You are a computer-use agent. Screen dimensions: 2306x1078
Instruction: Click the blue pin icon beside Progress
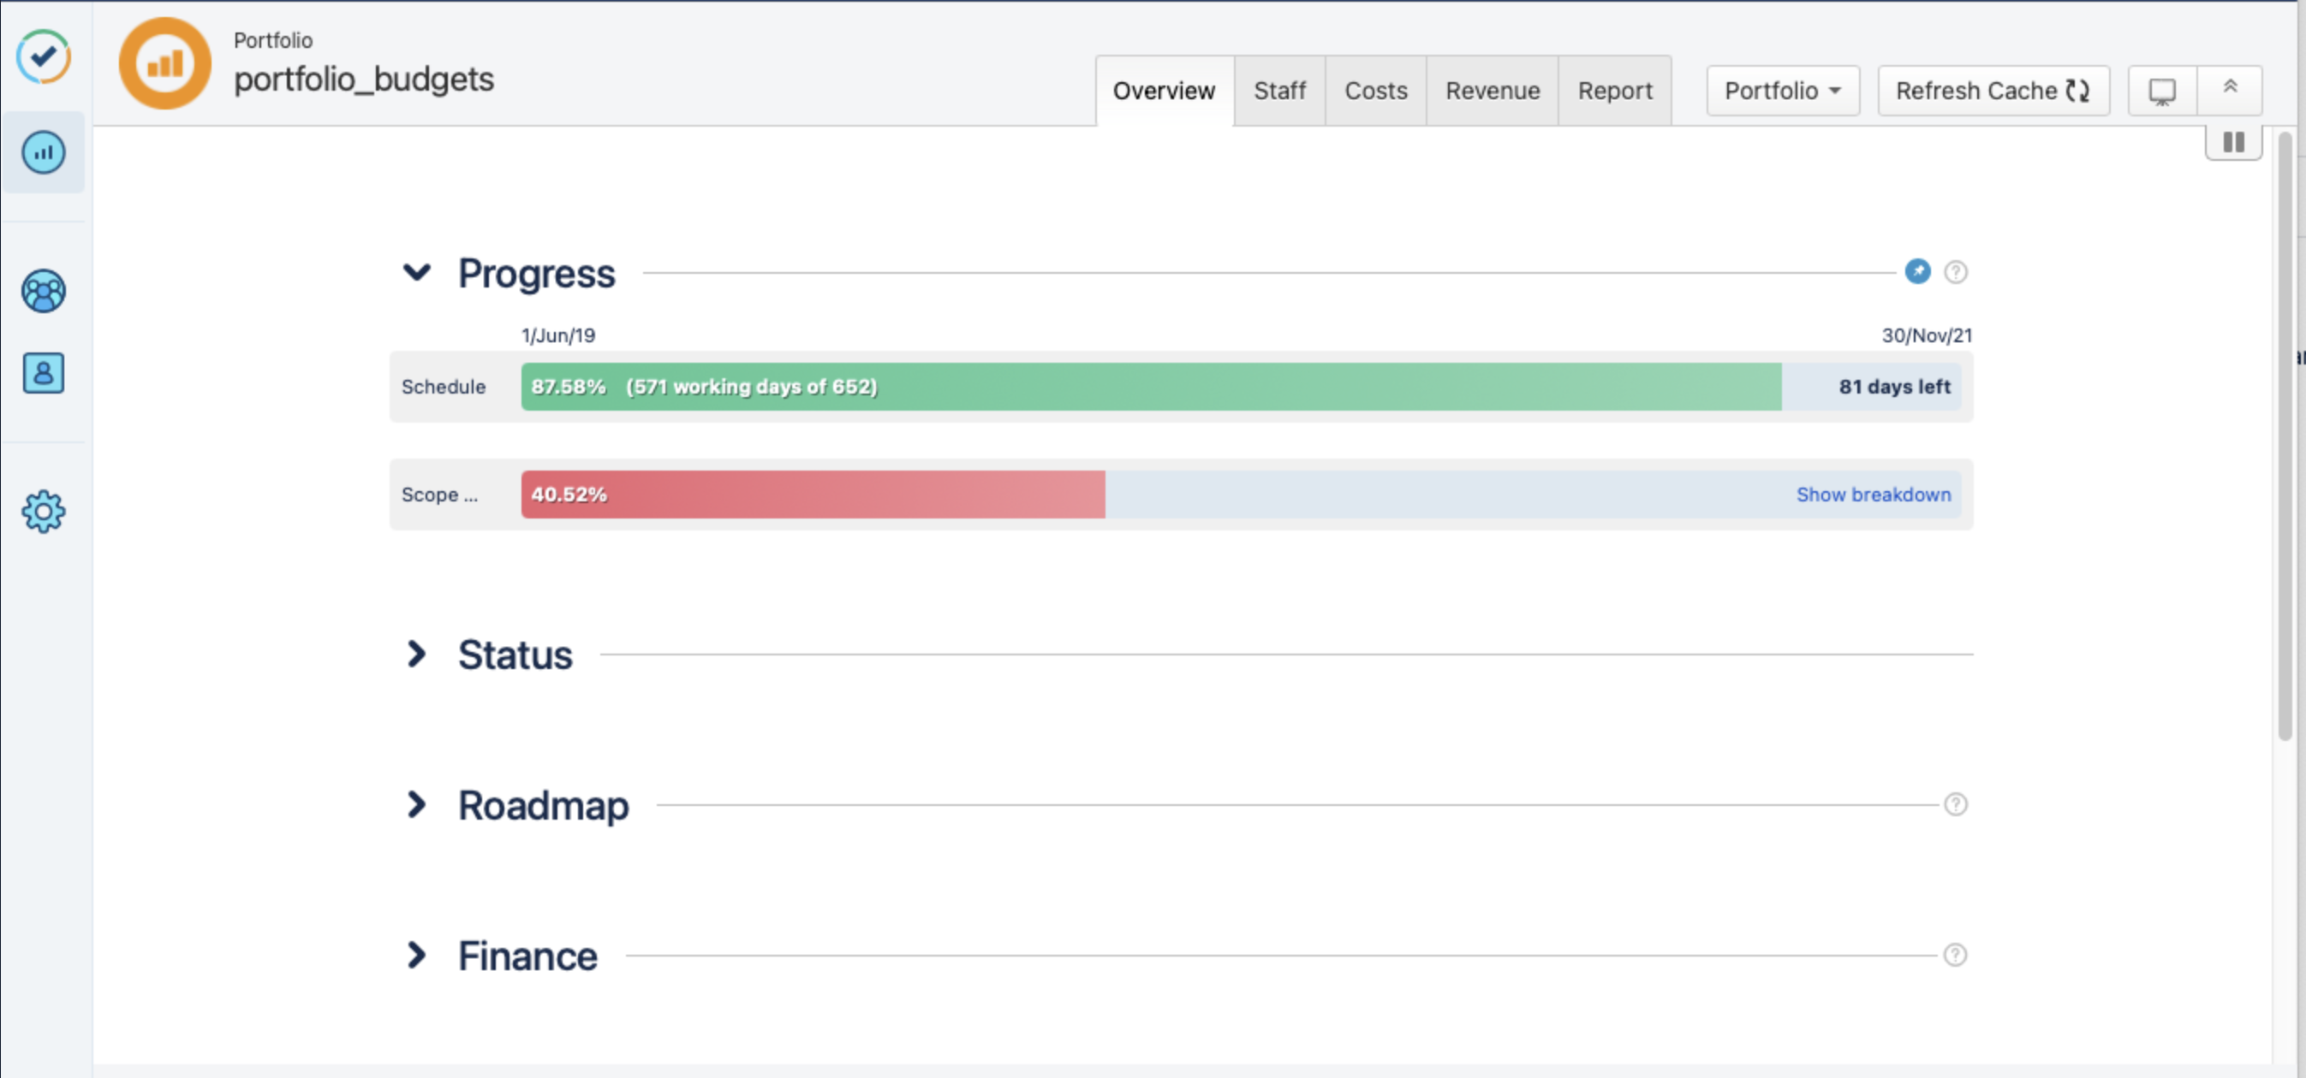point(1916,271)
